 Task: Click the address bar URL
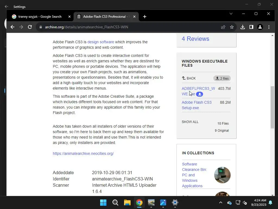point(87,27)
